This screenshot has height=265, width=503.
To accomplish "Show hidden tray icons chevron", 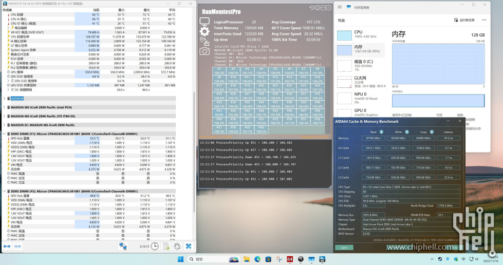I will pyautogui.click(x=432, y=259).
